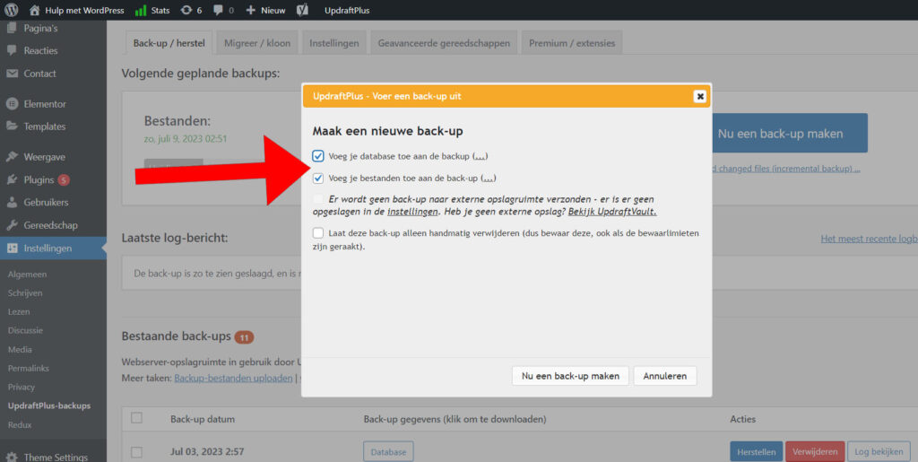Switch to Instellingen tab
This screenshot has width=918, height=462.
334,43
